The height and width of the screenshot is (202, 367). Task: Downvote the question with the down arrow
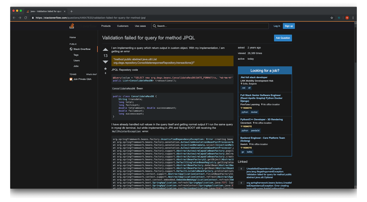(106, 62)
